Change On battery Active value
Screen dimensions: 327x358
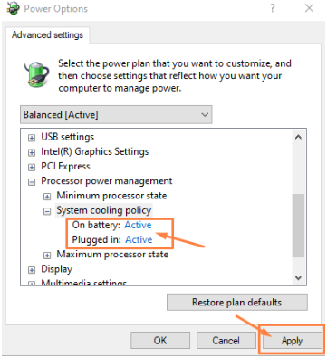coord(138,225)
